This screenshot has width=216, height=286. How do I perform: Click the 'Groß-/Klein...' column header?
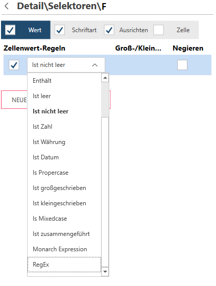tap(138, 49)
